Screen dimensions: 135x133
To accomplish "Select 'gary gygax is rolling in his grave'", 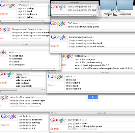I will (x=85, y=126).
